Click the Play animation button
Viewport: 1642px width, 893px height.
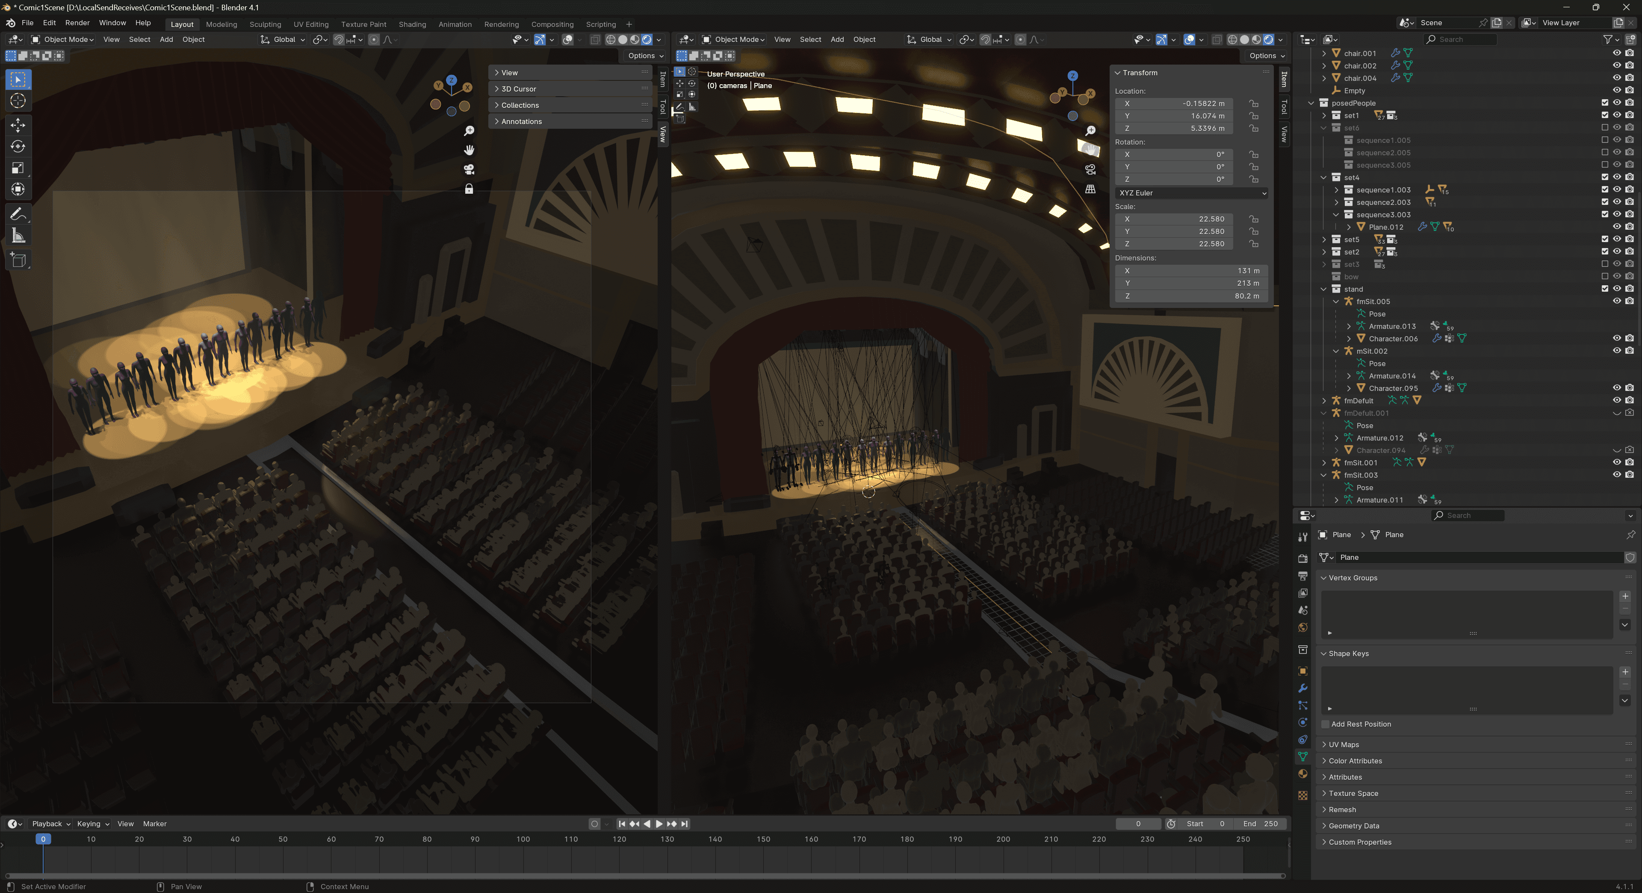(659, 824)
